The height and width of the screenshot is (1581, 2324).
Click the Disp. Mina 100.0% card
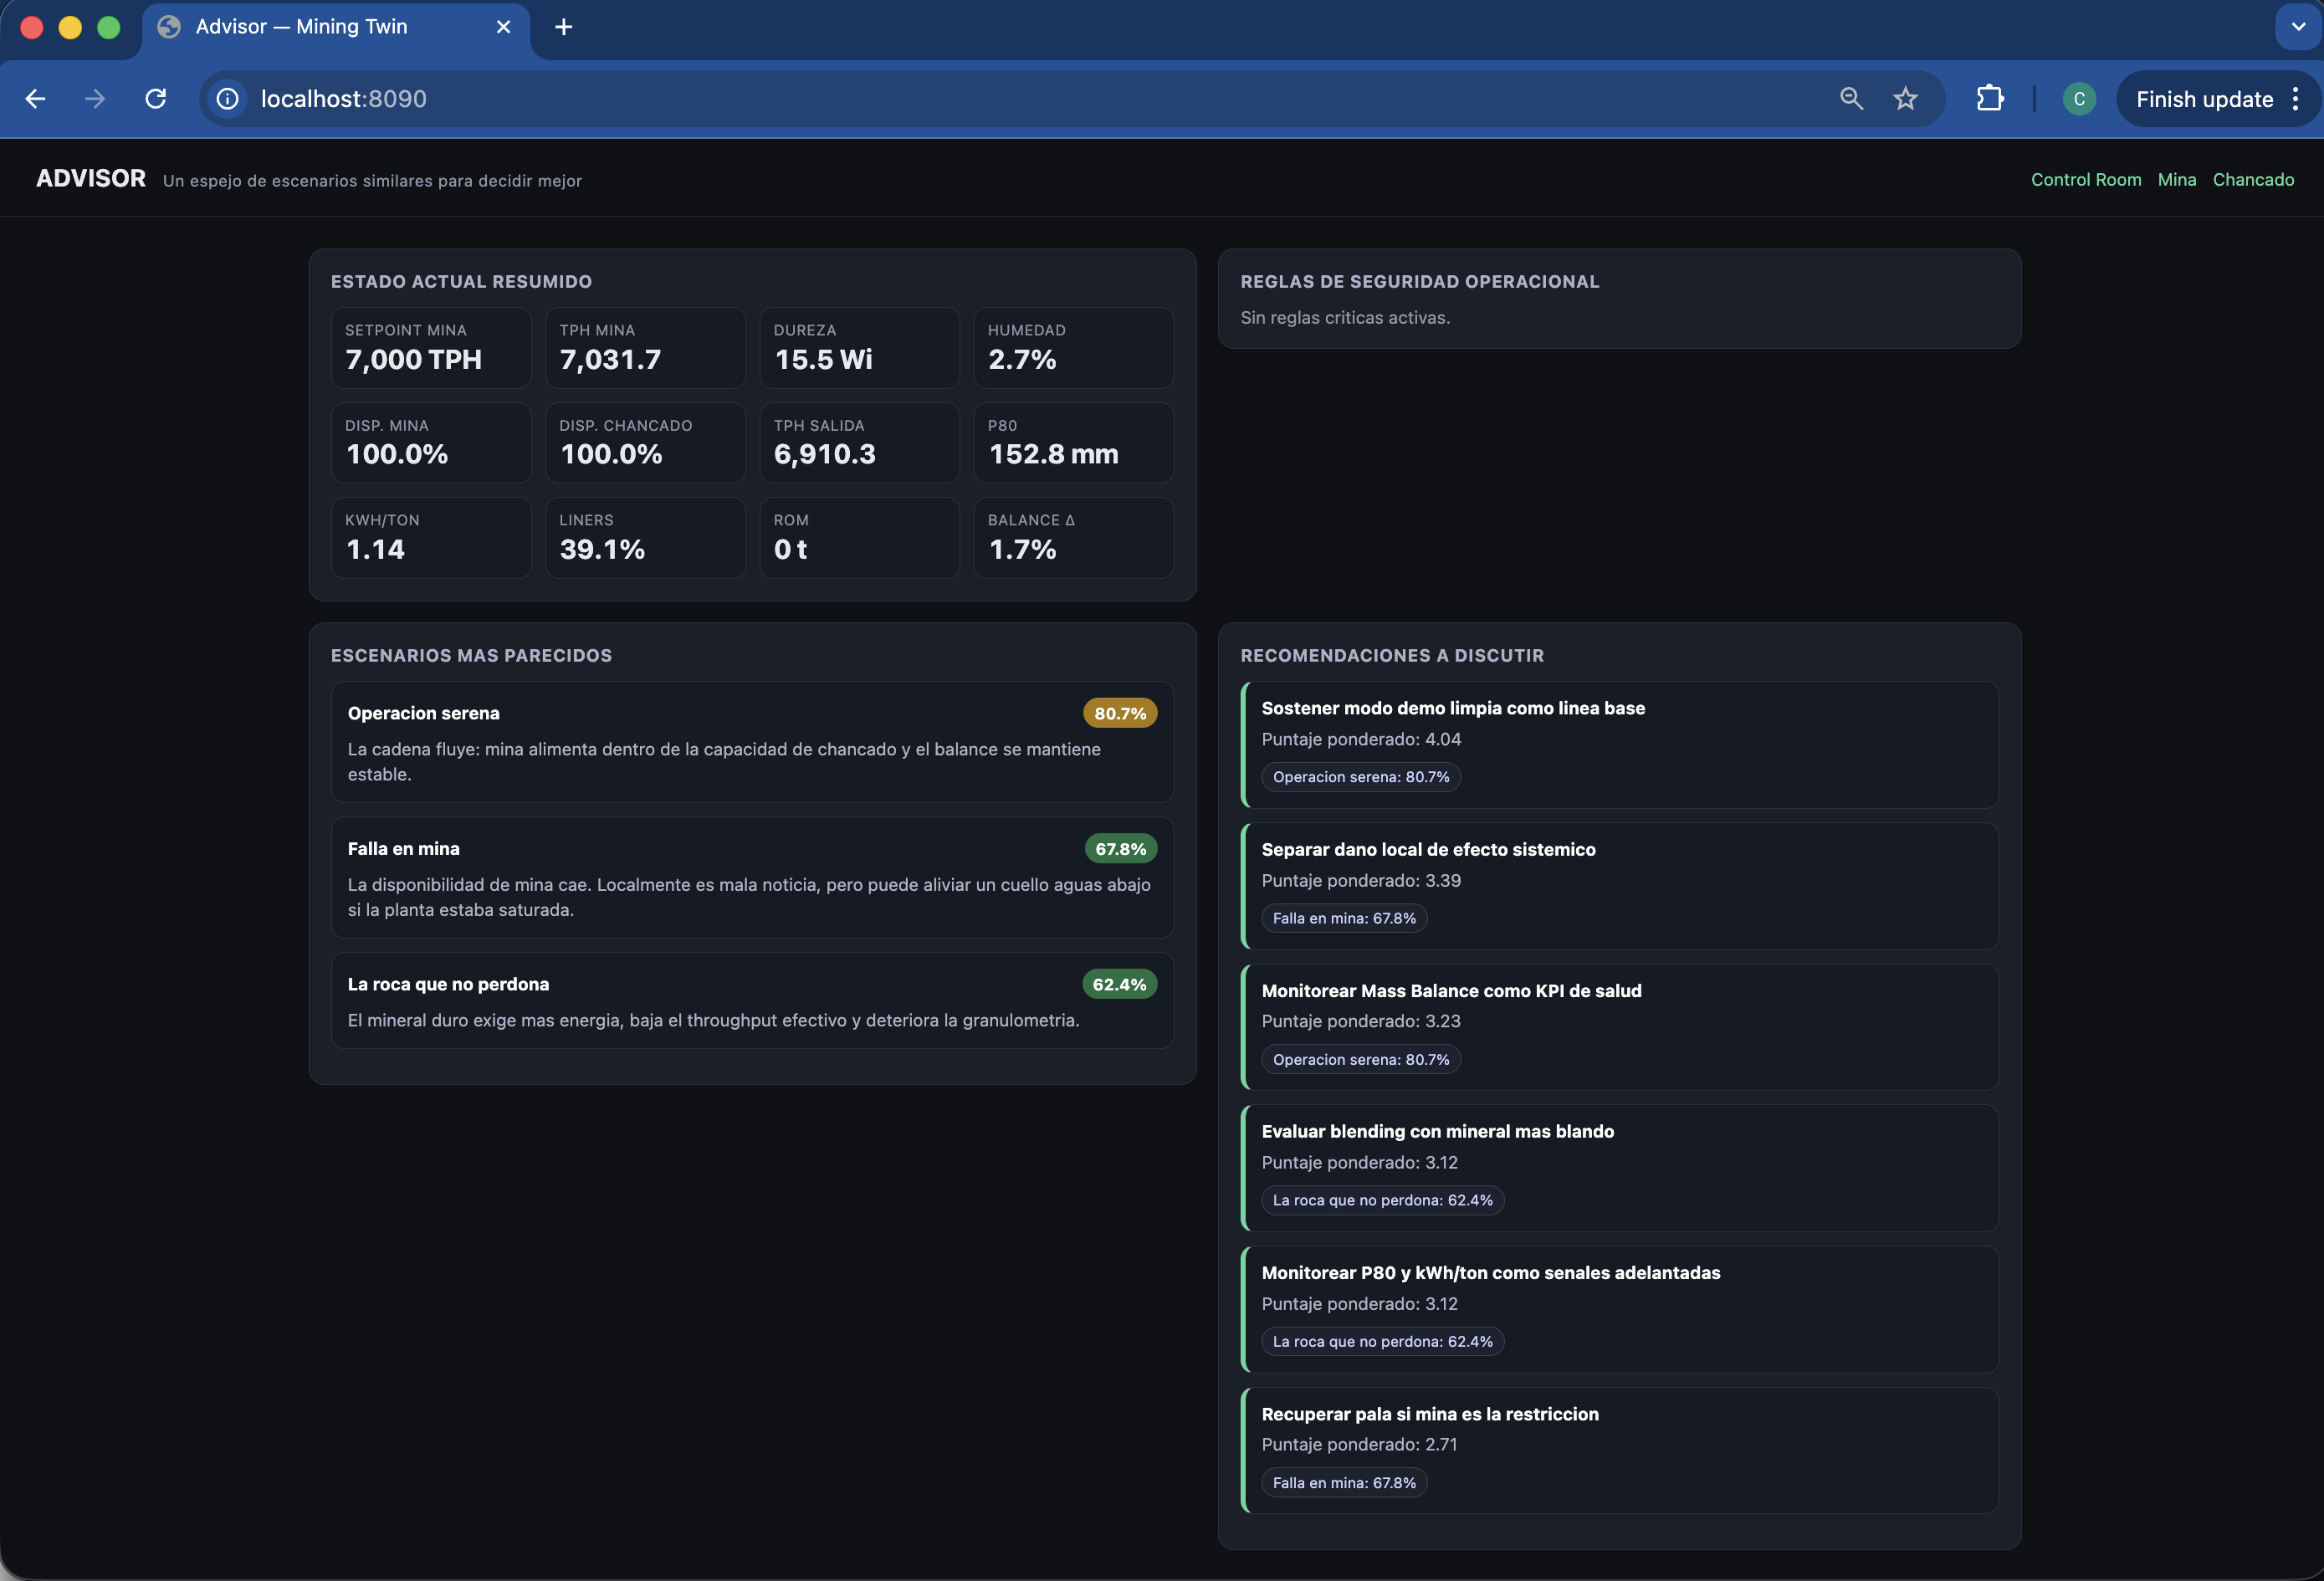coord(431,443)
